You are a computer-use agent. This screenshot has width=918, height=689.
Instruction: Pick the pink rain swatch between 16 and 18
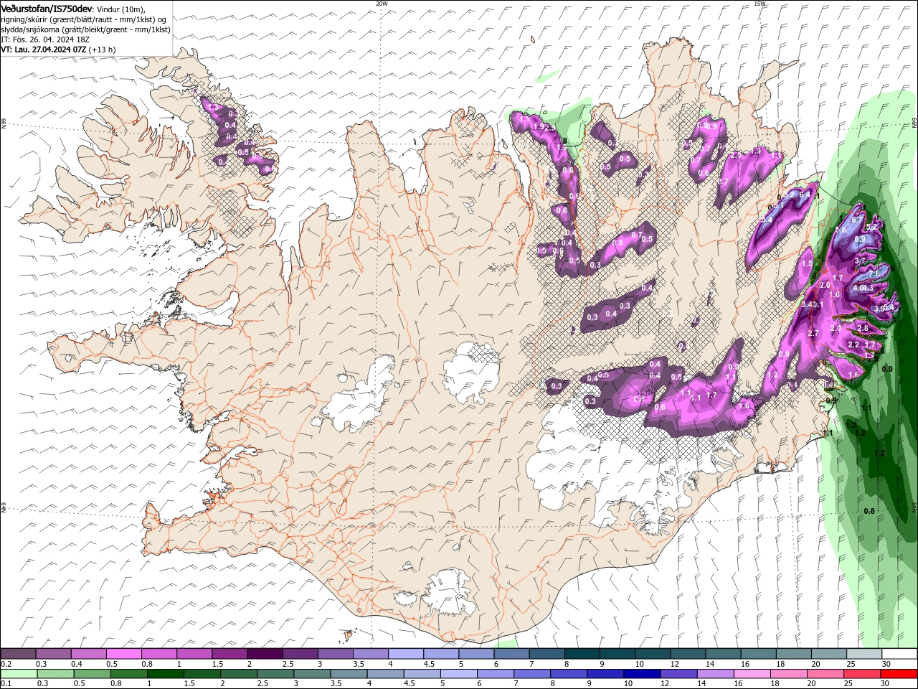click(753, 674)
